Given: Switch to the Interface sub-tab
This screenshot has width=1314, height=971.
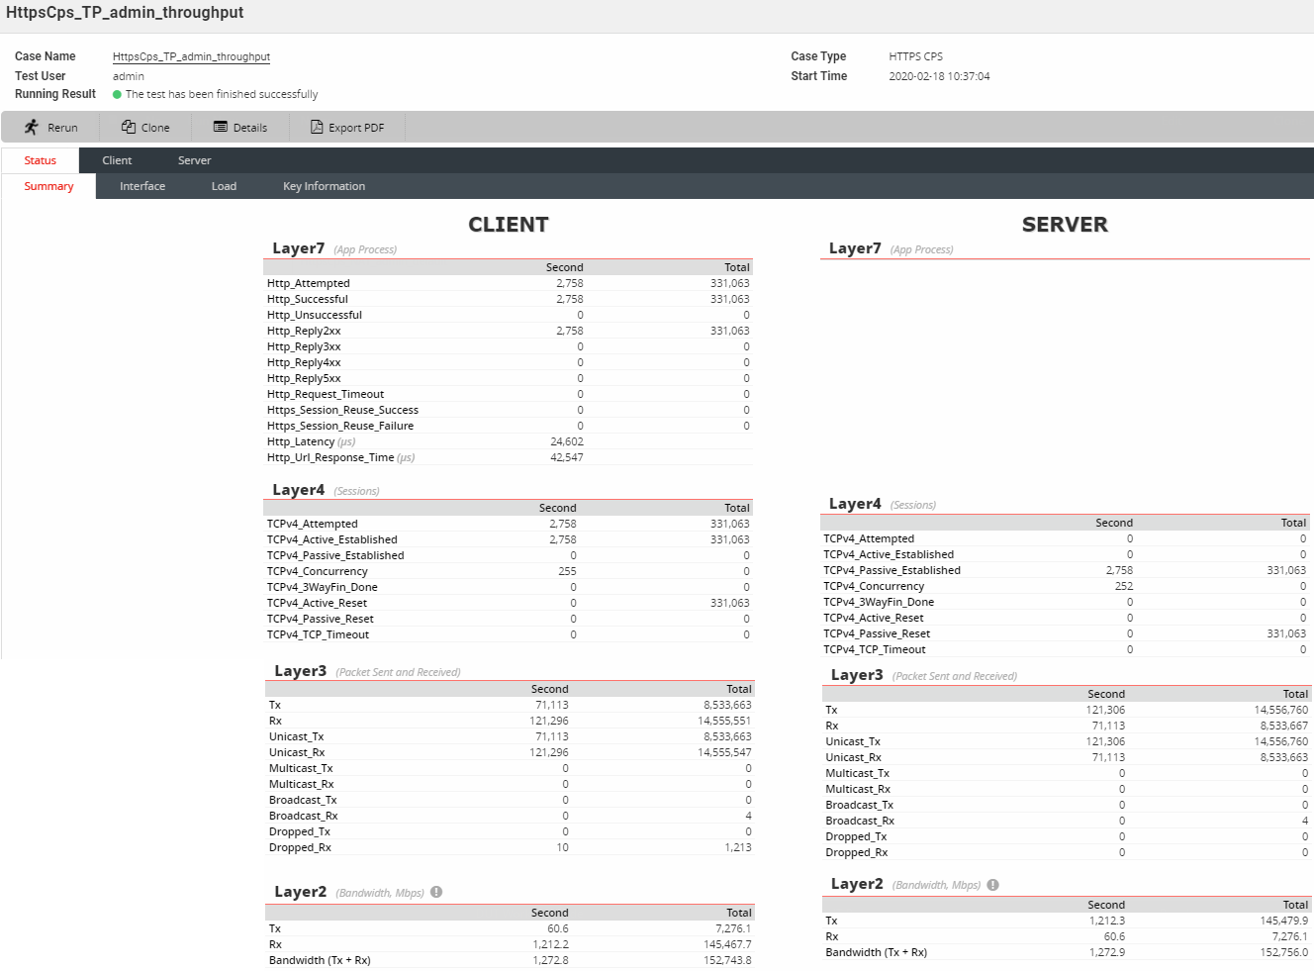Looking at the screenshot, I should point(141,185).
